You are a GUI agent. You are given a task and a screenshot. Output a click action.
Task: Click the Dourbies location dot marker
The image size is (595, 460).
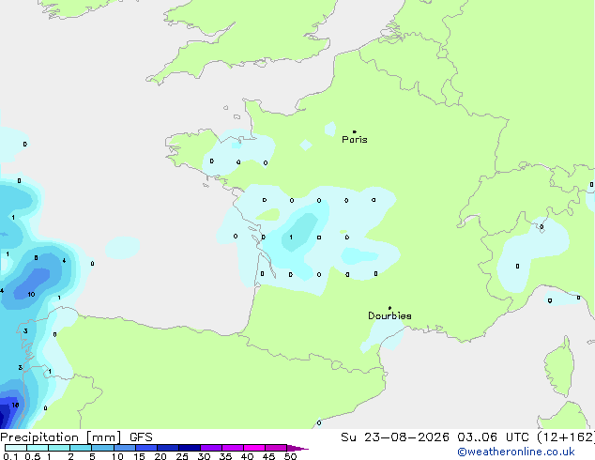click(x=389, y=308)
